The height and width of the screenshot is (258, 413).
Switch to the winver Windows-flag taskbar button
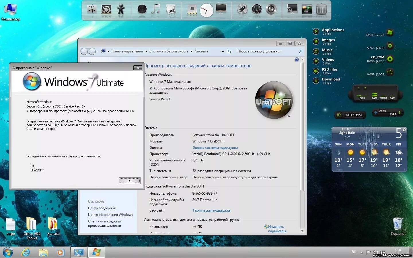[x=96, y=252]
